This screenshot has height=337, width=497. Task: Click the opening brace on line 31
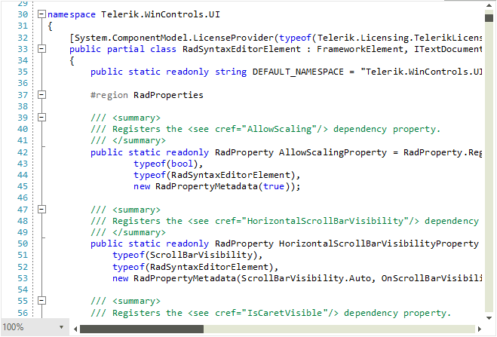coord(50,26)
